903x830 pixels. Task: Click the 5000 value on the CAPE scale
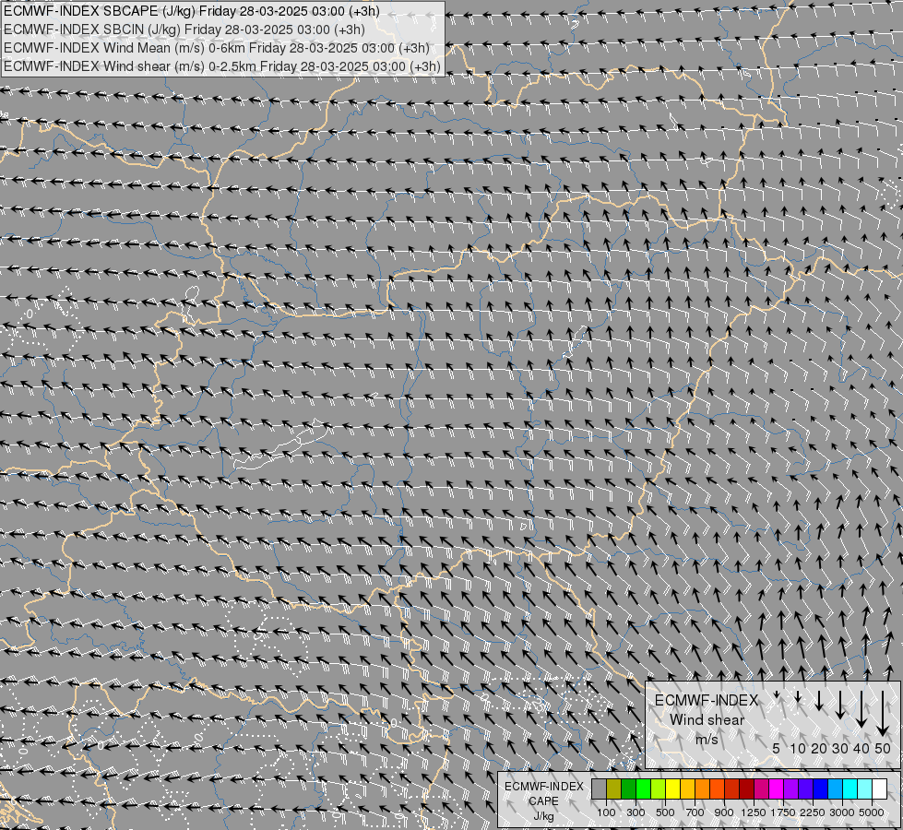872,812
